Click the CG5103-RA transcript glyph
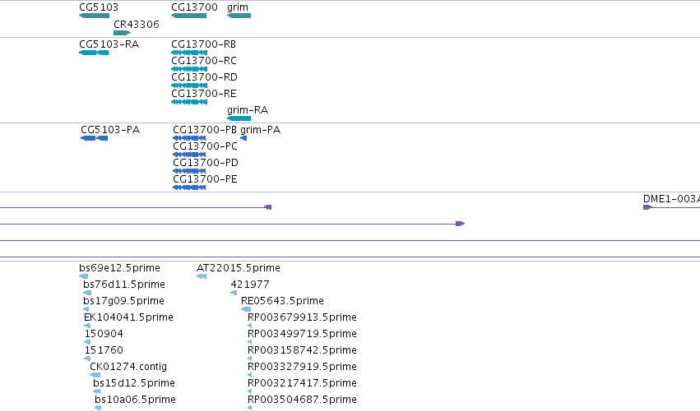The image size is (700, 412). (95, 53)
